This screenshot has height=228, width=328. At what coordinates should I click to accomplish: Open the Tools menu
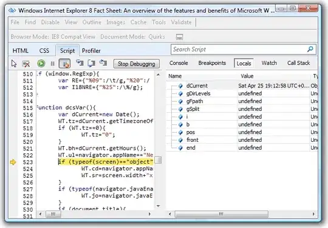(x=159, y=22)
